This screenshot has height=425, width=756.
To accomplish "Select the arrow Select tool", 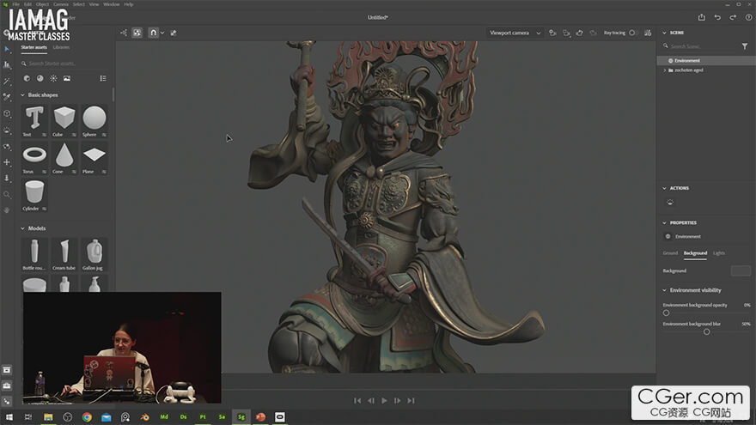I will coord(7,49).
